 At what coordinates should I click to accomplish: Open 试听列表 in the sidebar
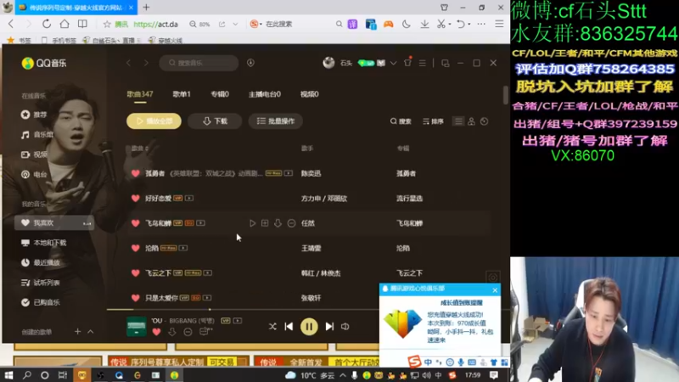[40, 283]
